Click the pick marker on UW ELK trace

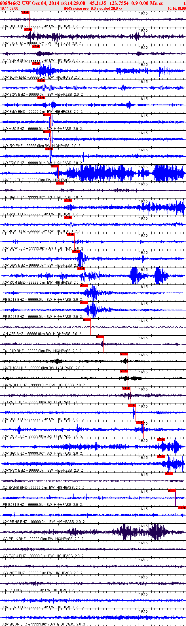click(x=55, y=166)
